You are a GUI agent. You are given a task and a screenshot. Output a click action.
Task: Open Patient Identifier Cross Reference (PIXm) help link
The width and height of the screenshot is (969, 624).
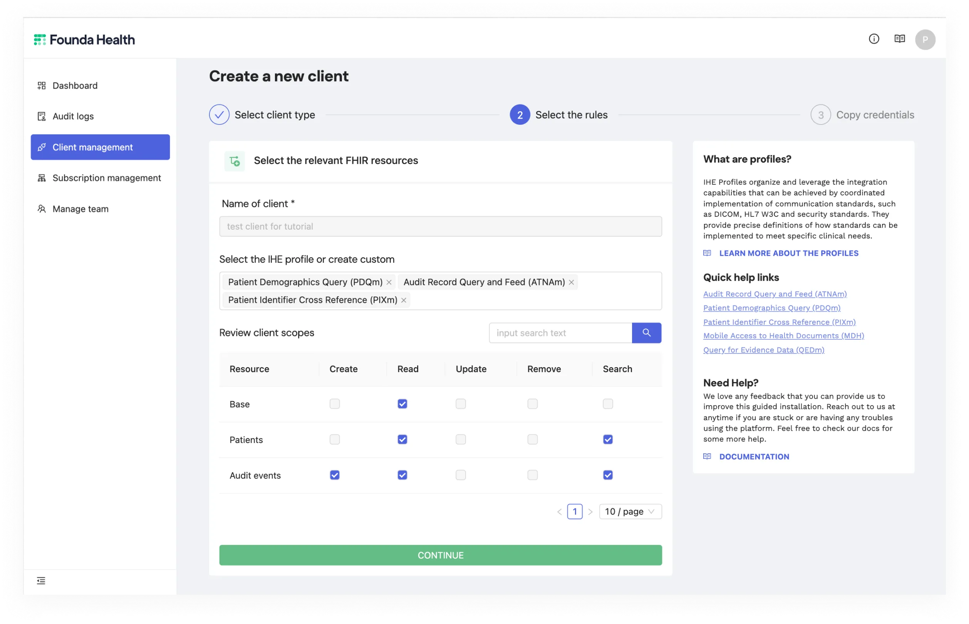coord(779,322)
